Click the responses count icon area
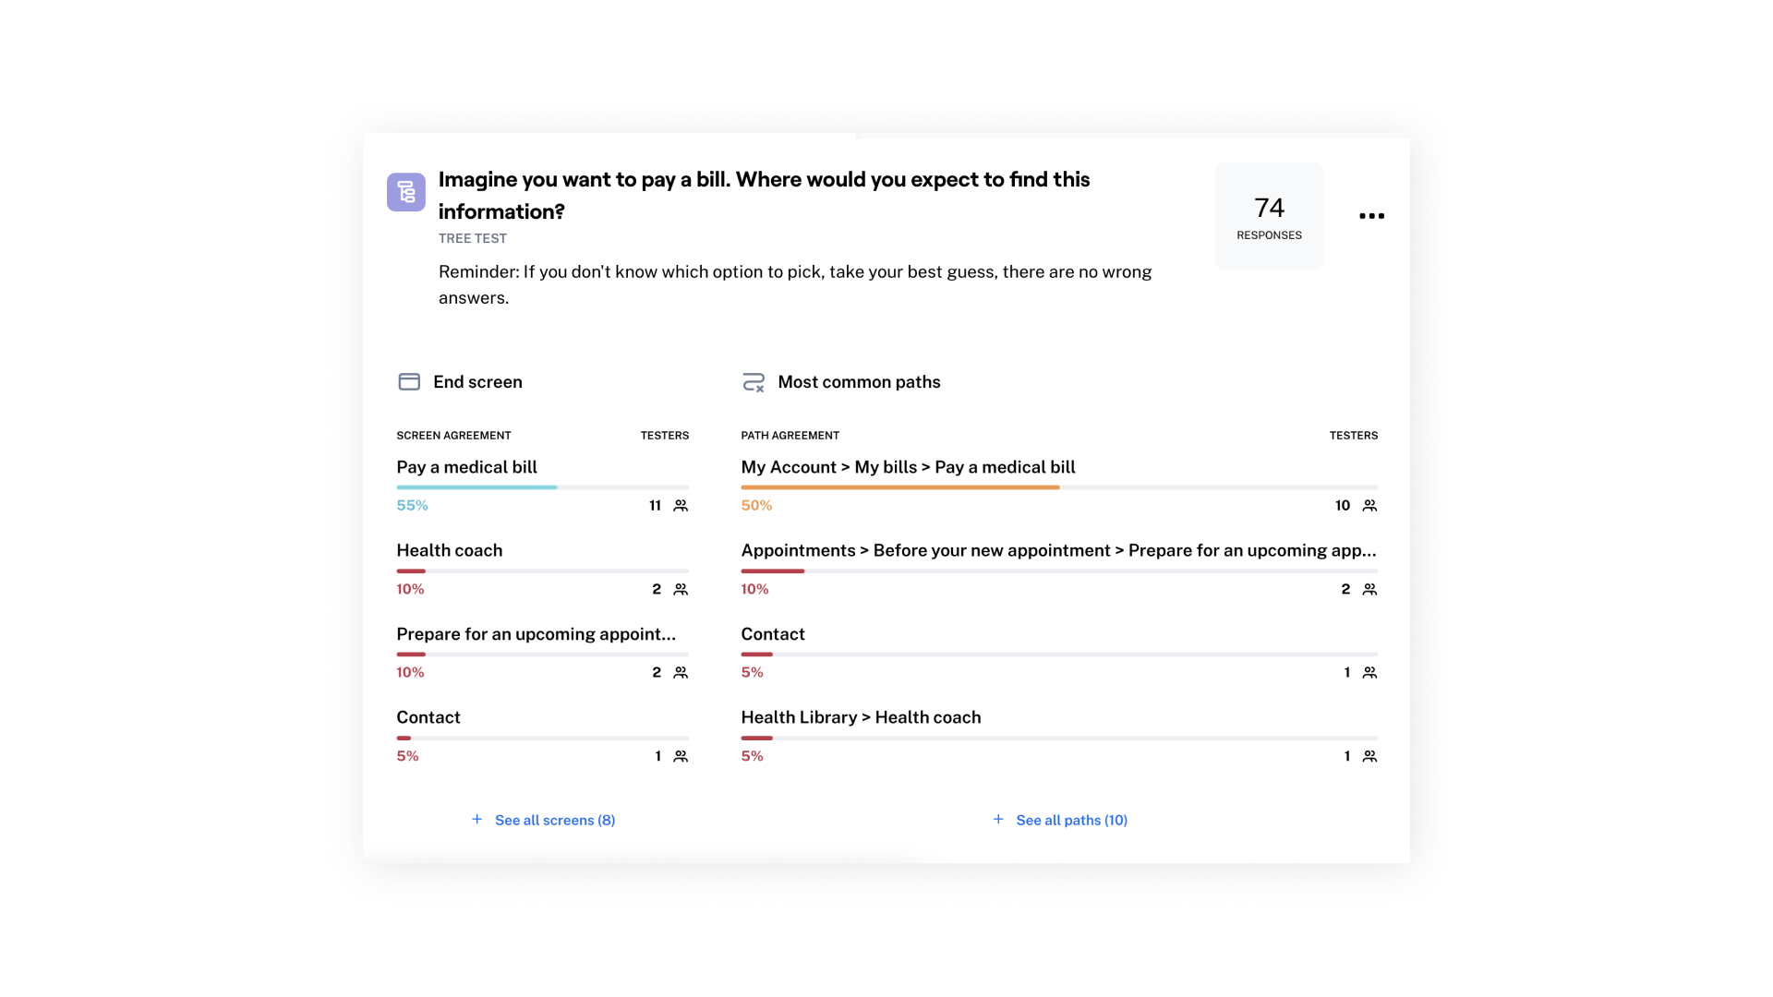 pyautogui.click(x=1270, y=215)
